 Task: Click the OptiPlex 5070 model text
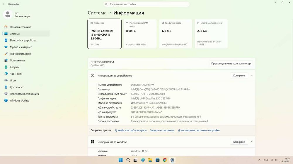[x=97, y=65]
